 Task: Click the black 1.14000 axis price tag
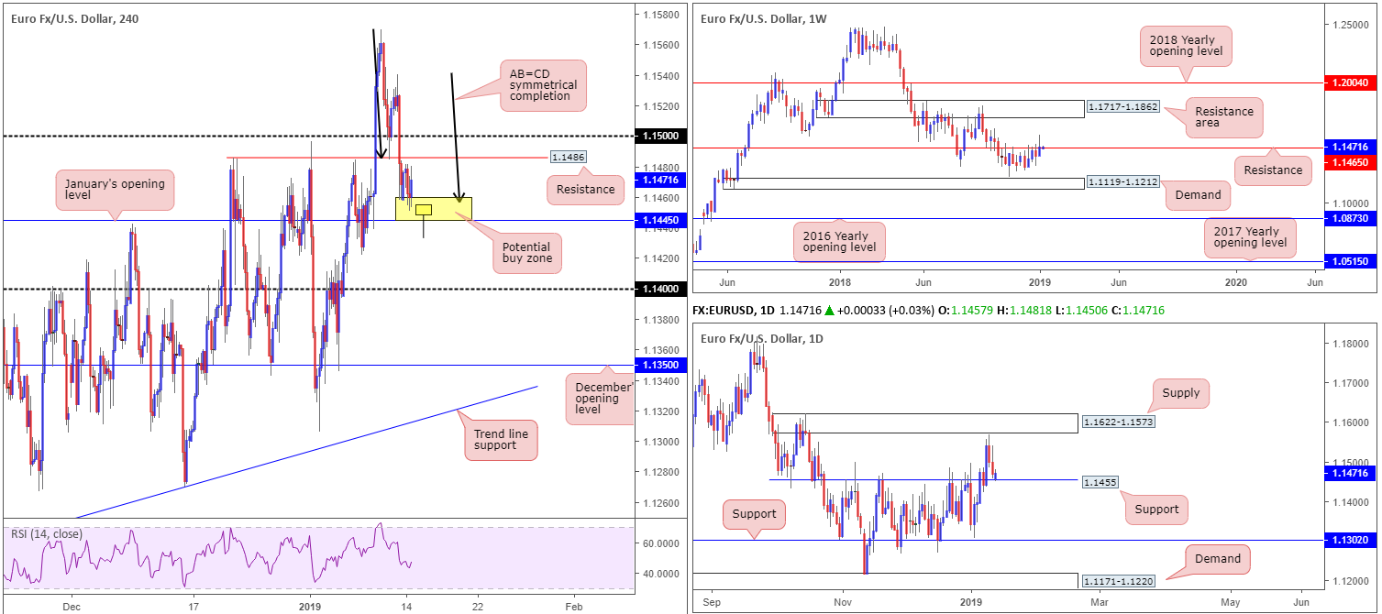[658, 289]
